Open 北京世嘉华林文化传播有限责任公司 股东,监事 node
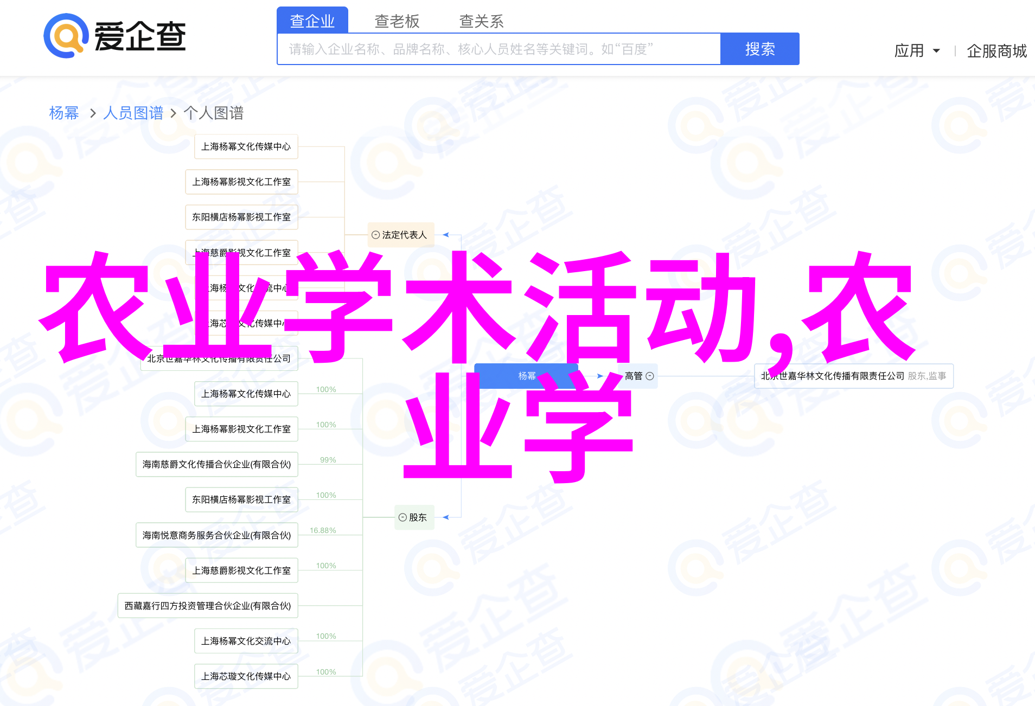Viewport: 1035px width, 706px height. 854,376
